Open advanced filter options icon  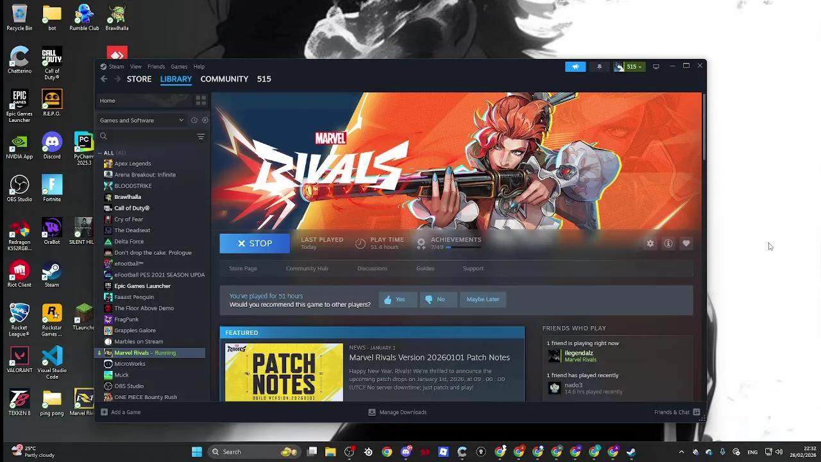pos(201,137)
